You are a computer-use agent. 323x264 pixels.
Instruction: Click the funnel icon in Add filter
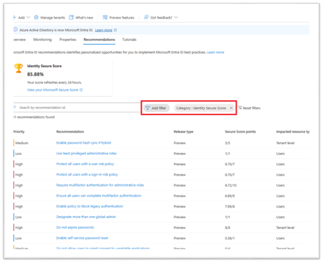tap(148, 108)
